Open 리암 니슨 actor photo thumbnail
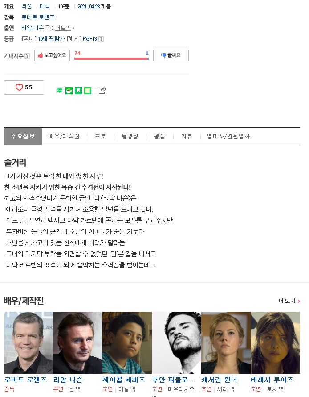The width and height of the screenshot is (309, 397). [x=78, y=343]
